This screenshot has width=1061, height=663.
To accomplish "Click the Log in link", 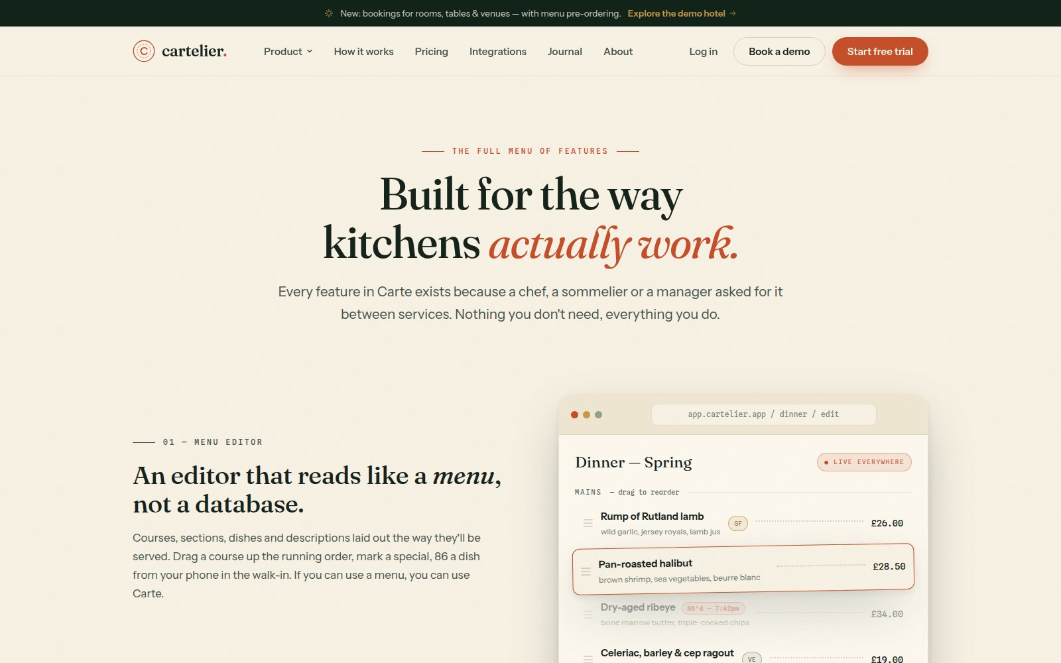I will click(x=704, y=51).
